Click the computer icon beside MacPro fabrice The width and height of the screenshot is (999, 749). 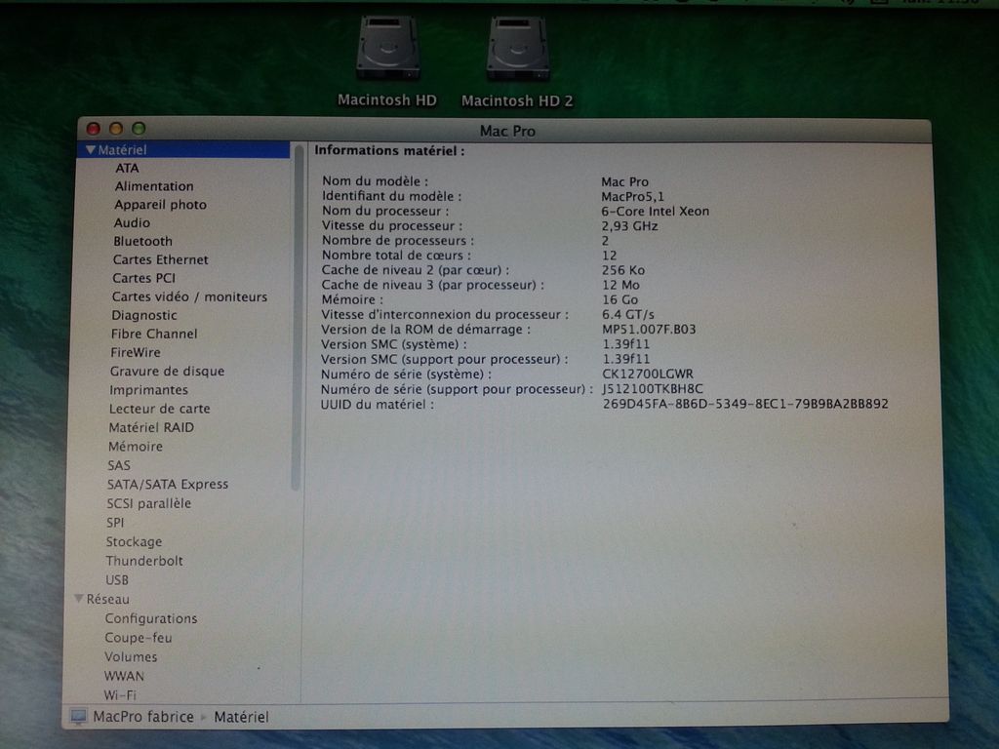79,717
